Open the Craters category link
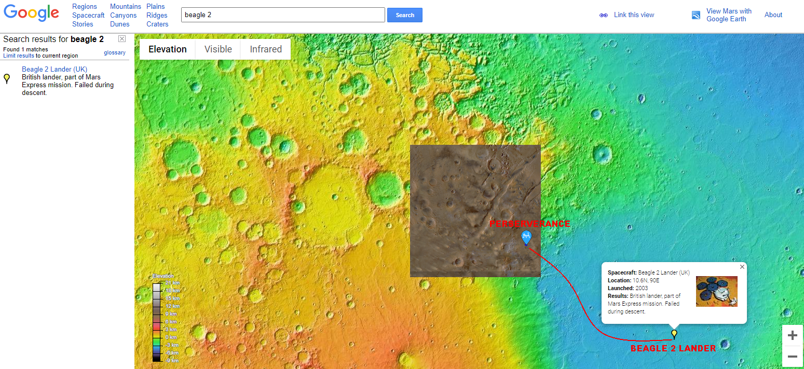Viewport: 804px width, 369px height. [157, 24]
